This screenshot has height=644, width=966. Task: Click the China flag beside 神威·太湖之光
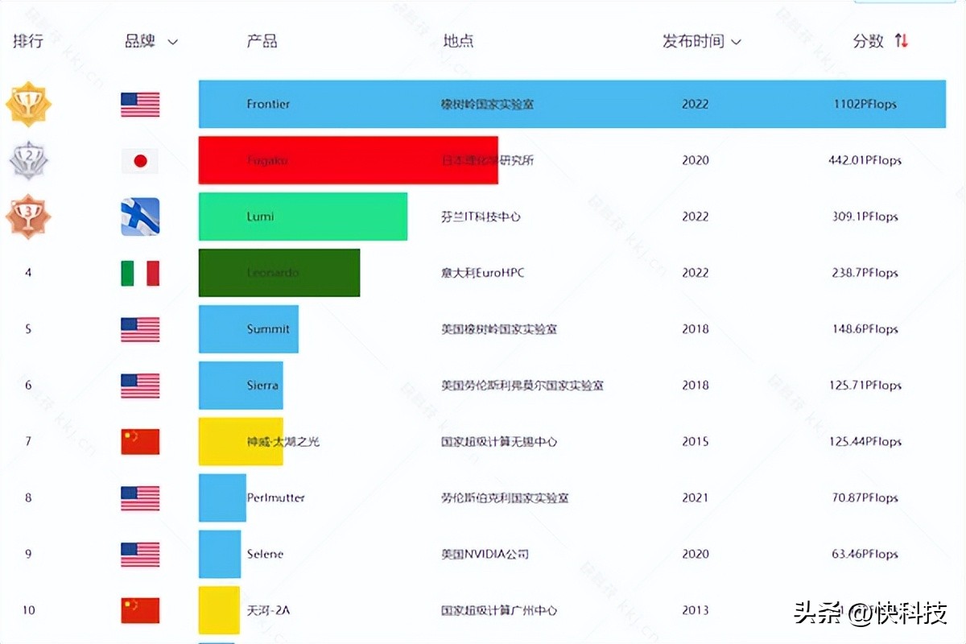139,442
